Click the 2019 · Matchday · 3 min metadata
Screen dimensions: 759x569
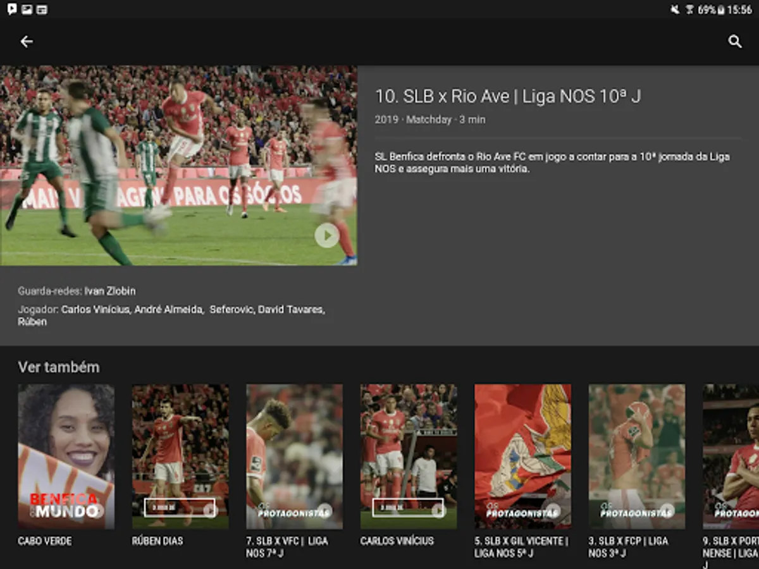430,119
